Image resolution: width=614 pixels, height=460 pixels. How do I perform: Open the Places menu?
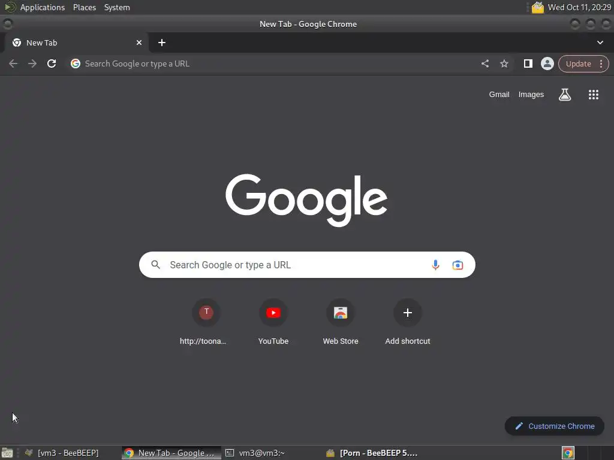tap(84, 7)
